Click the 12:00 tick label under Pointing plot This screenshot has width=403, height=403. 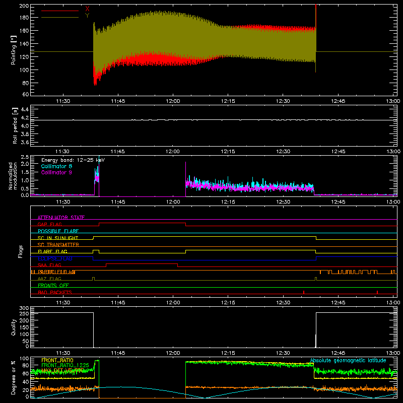173,101
